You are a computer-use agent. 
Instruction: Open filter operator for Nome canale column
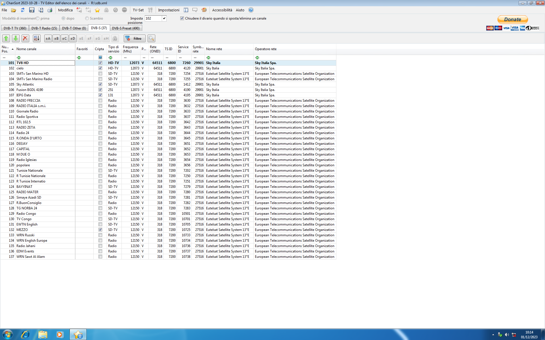(x=19, y=58)
